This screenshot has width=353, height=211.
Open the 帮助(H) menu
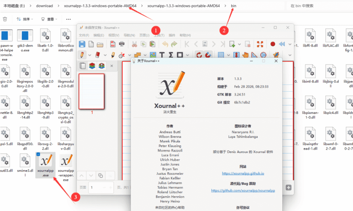pyautogui.click(x=185, y=35)
